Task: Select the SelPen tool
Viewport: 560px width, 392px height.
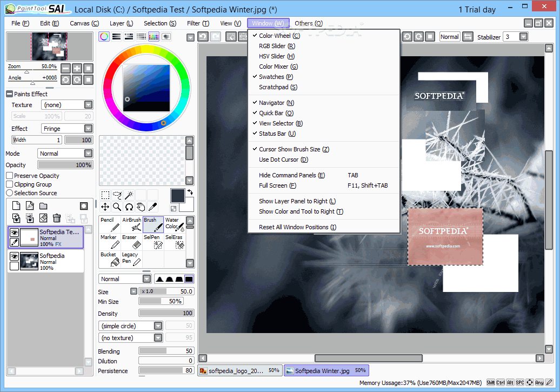Action: pos(153,242)
